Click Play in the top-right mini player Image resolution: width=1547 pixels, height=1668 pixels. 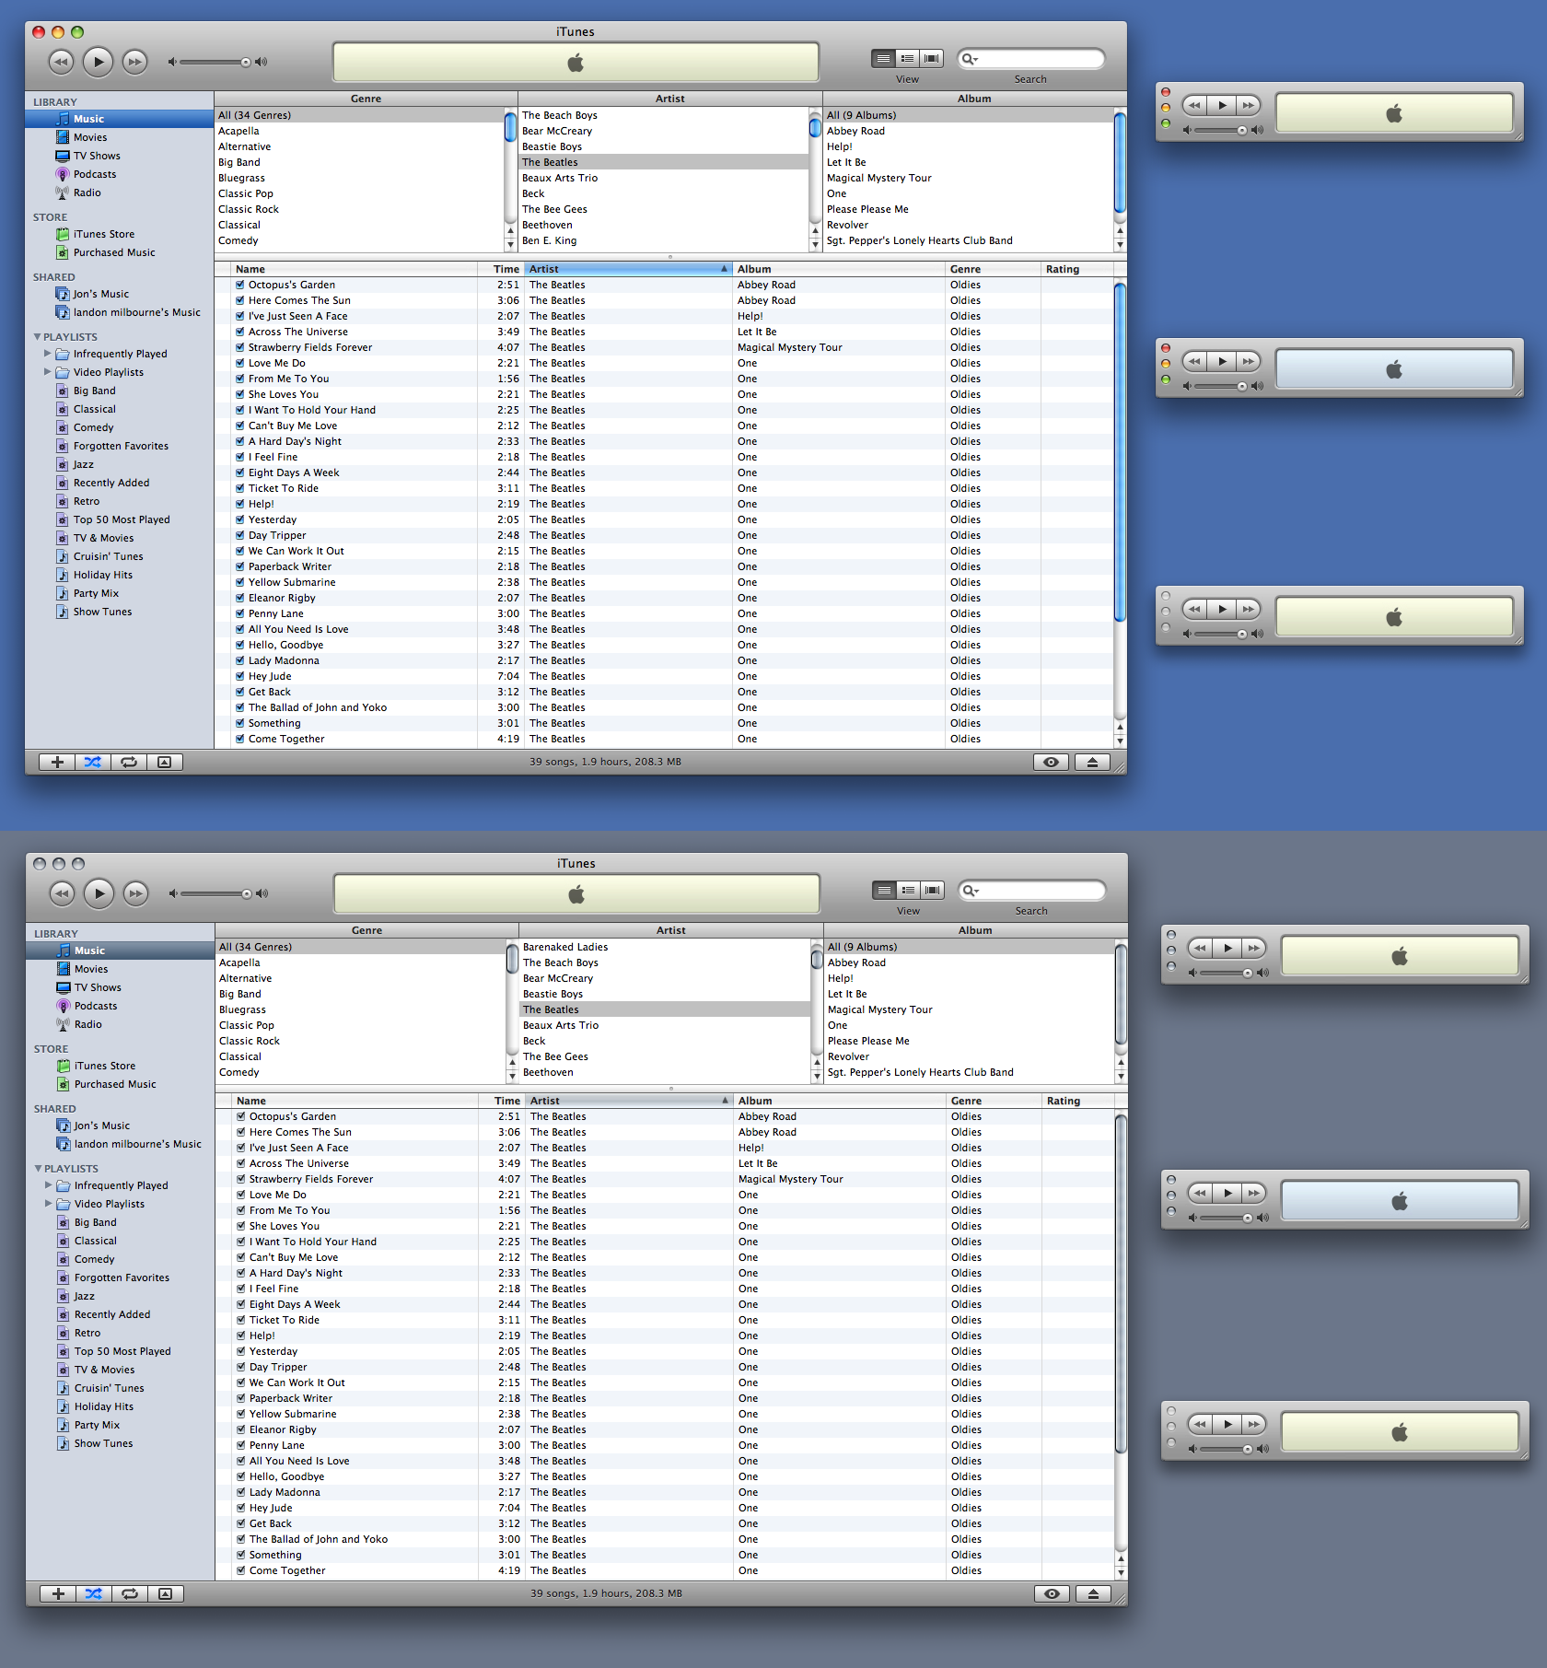pos(1222,105)
